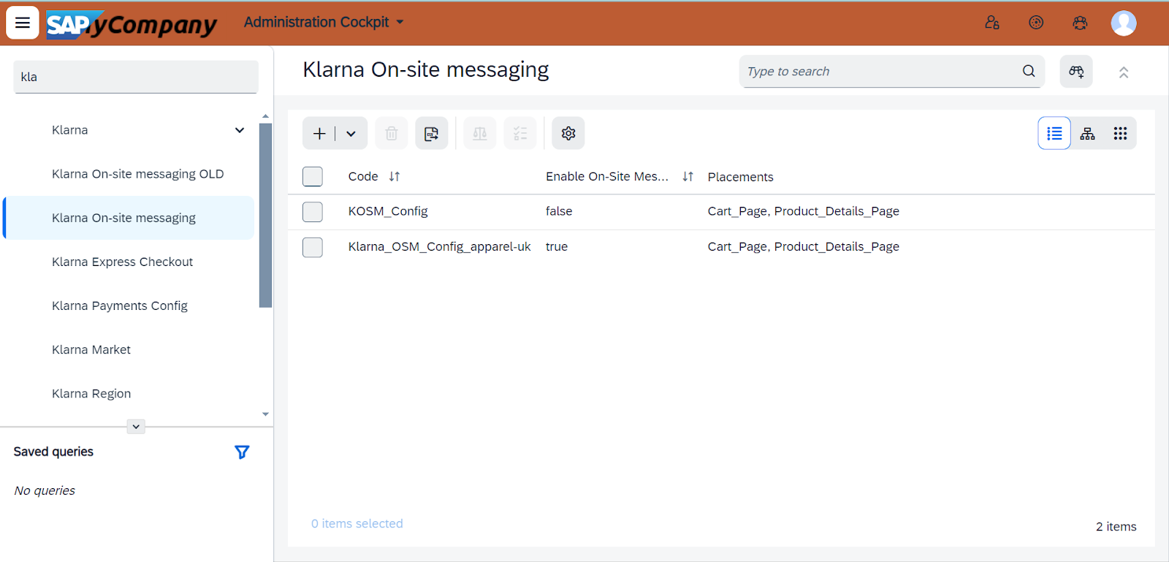Click the KOSM_Config code cell
Screen dimensions: 1169x562
pyautogui.click(x=388, y=211)
